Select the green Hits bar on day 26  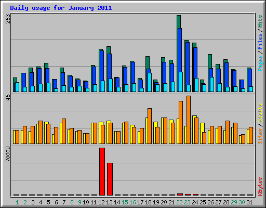coord(210,61)
